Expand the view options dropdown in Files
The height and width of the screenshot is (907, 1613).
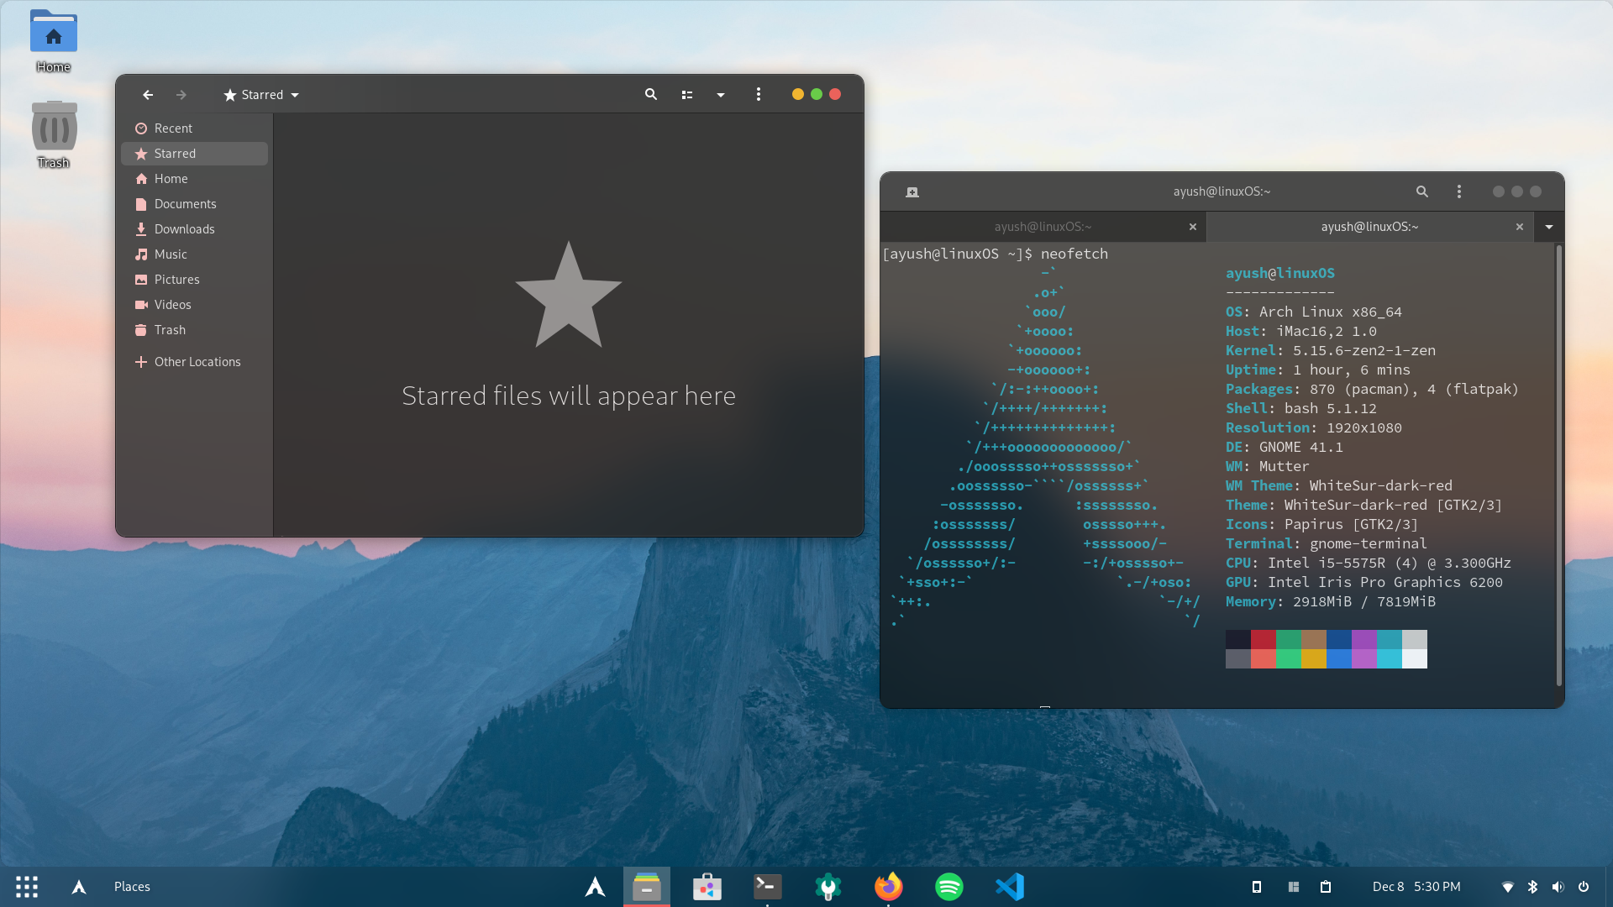tap(721, 94)
